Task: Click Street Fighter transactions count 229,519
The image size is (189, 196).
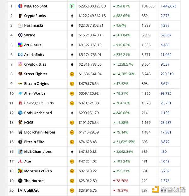Action: click(x=167, y=74)
